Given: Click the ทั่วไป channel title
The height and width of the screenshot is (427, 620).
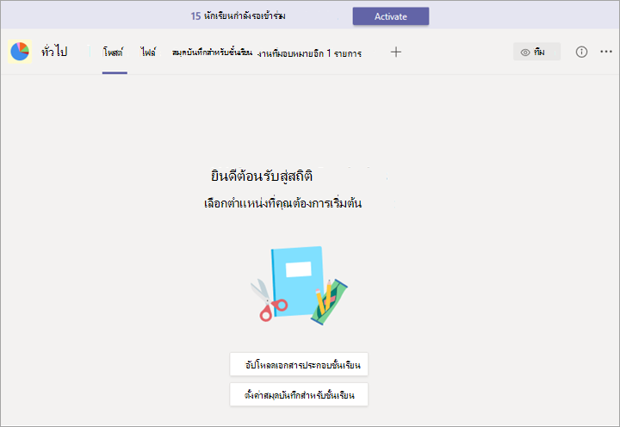Looking at the screenshot, I should coord(54,52).
